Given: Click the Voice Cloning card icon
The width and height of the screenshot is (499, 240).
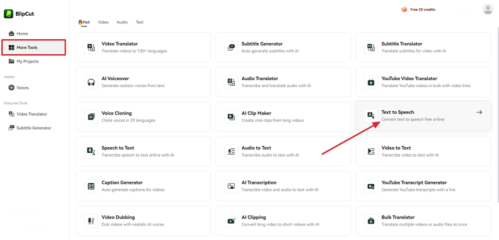Looking at the screenshot, I should point(91,116).
